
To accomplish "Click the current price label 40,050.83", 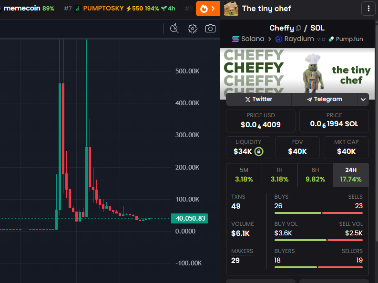I will tap(190, 219).
